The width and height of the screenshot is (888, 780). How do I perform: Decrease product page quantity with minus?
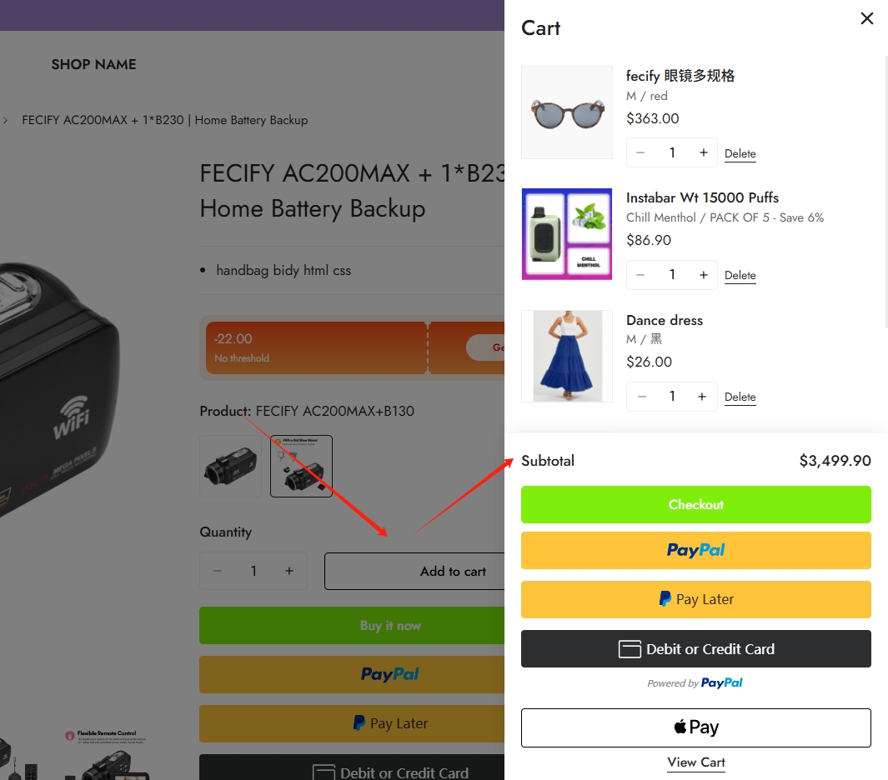coord(218,571)
